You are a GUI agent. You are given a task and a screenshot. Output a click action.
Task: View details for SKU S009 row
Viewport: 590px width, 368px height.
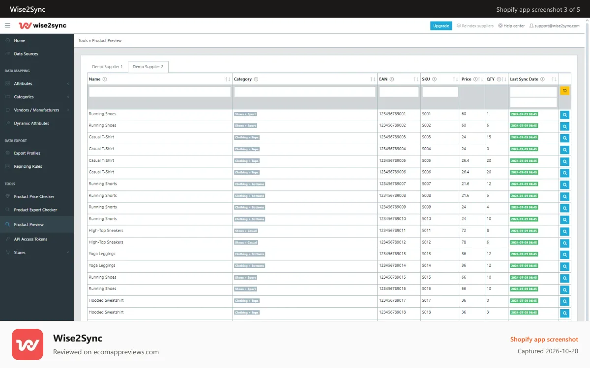coord(565,208)
